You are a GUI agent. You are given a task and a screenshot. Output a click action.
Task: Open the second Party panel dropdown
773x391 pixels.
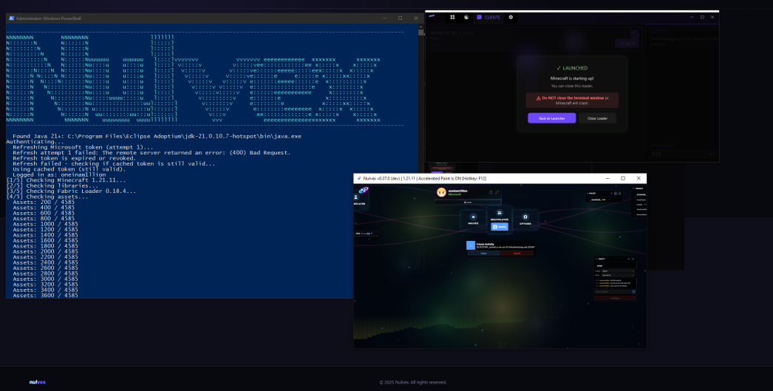pyautogui.click(x=619, y=275)
